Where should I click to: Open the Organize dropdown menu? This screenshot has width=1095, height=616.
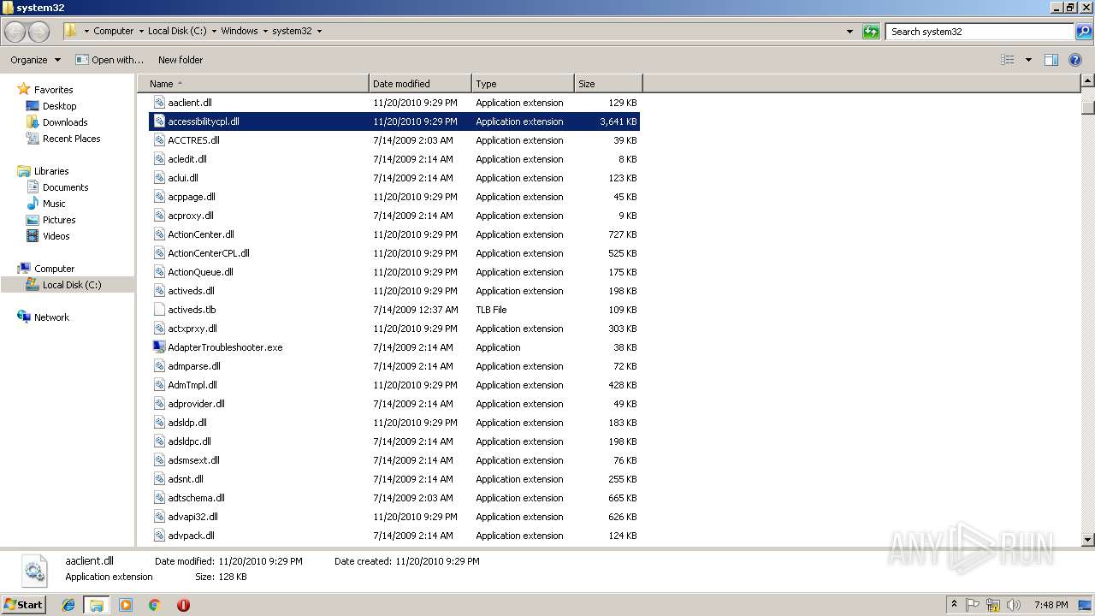pyautogui.click(x=35, y=60)
